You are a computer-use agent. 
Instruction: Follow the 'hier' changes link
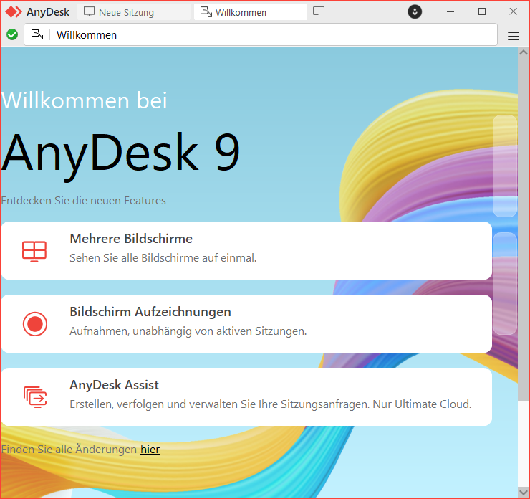click(x=150, y=450)
